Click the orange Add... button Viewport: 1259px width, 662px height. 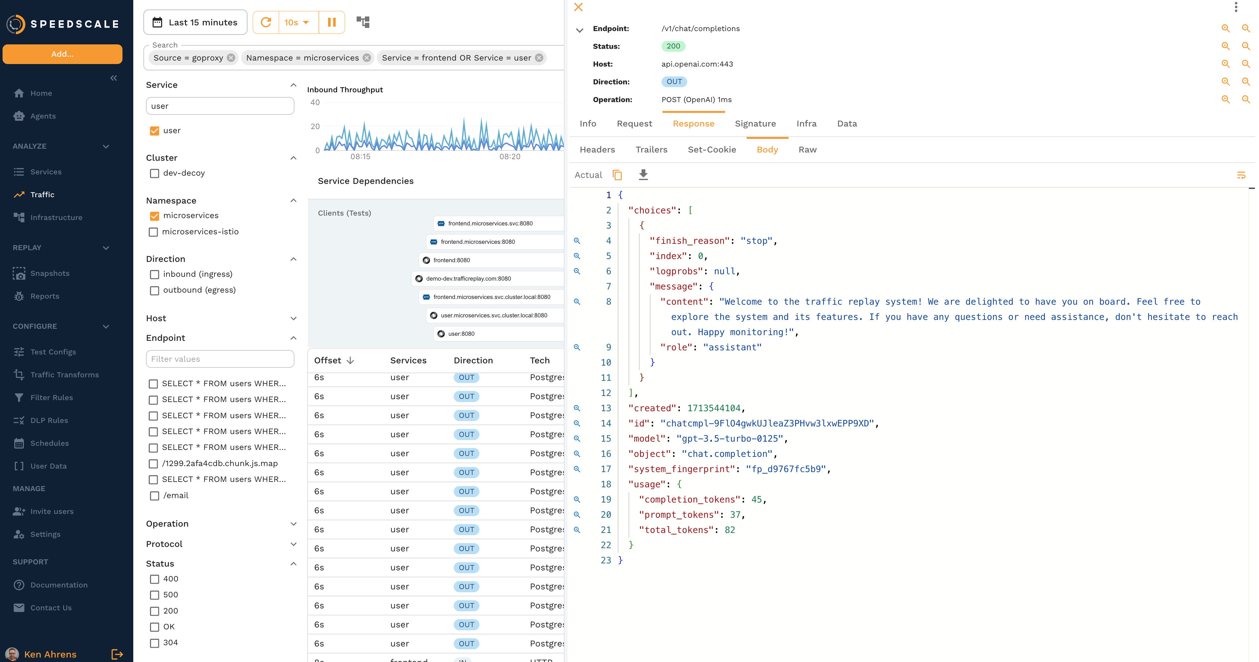pyautogui.click(x=63, y=54)
